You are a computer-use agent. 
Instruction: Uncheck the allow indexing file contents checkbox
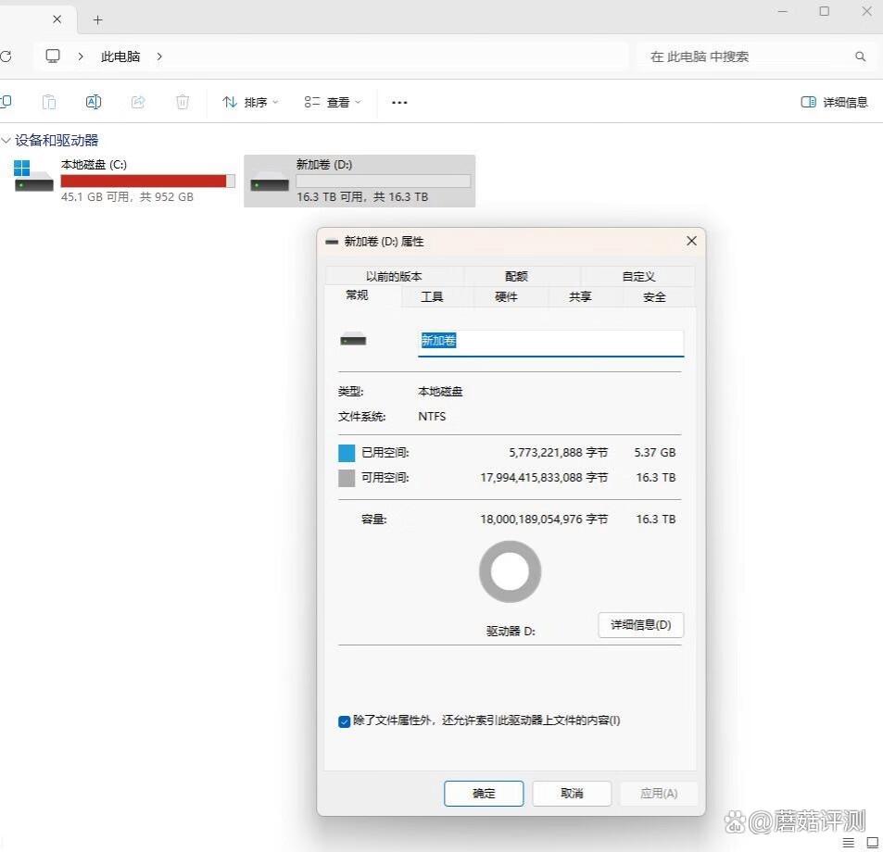click(x=345, y=721)
